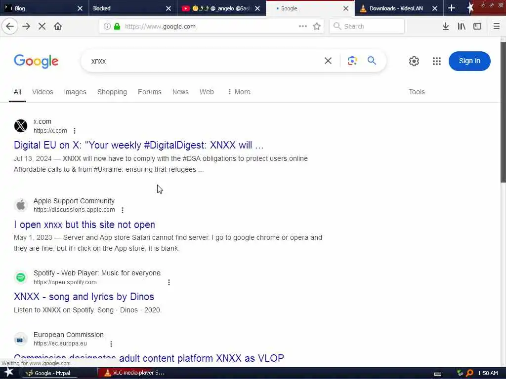
Task: Select the Shopping search filter
Action: point(112,92)
